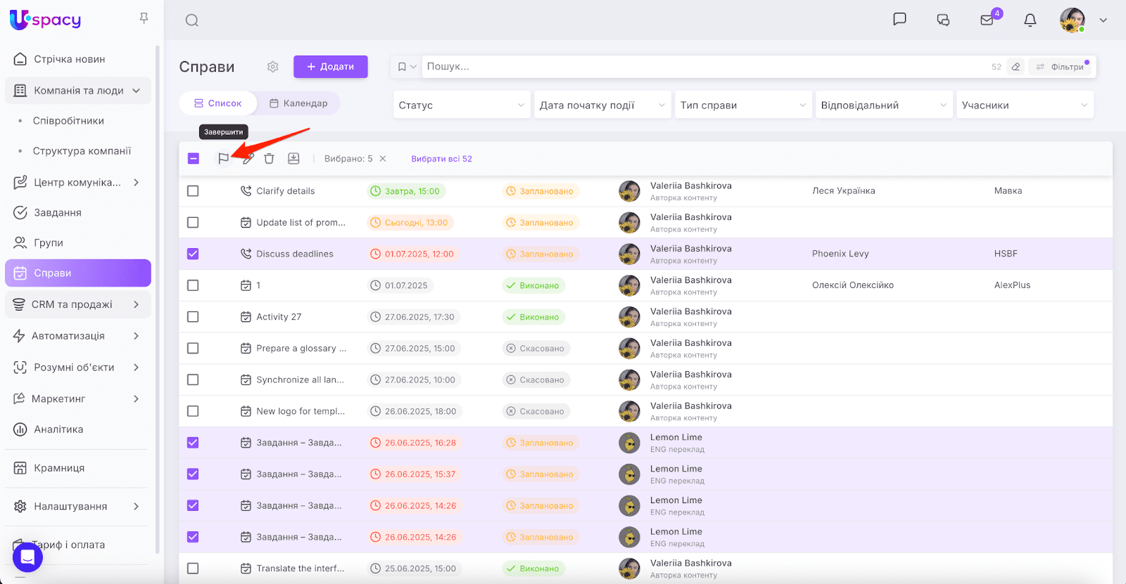Image resolution: width=1126 pixels, height=584 pixels.
Task: Click the search magnifier in top bar
Action: click(x=191, y=20)
